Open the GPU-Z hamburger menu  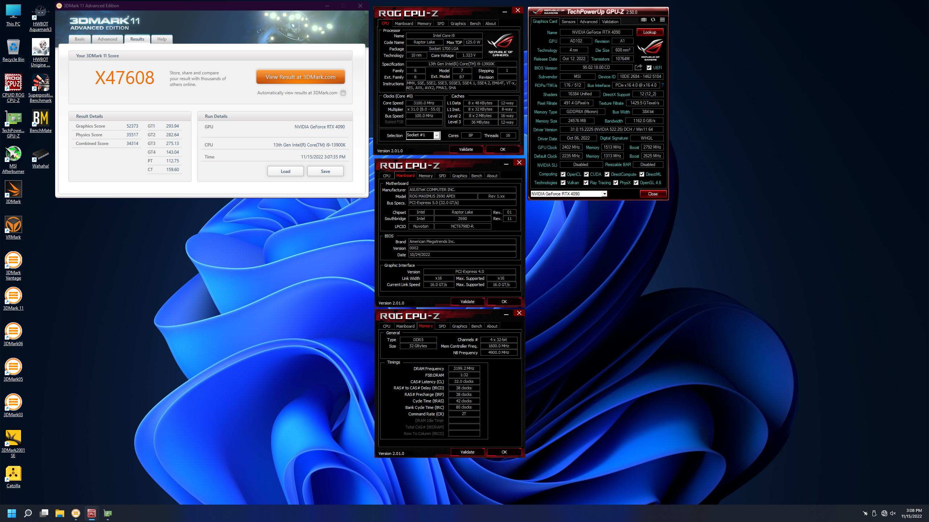coord(662,20)
